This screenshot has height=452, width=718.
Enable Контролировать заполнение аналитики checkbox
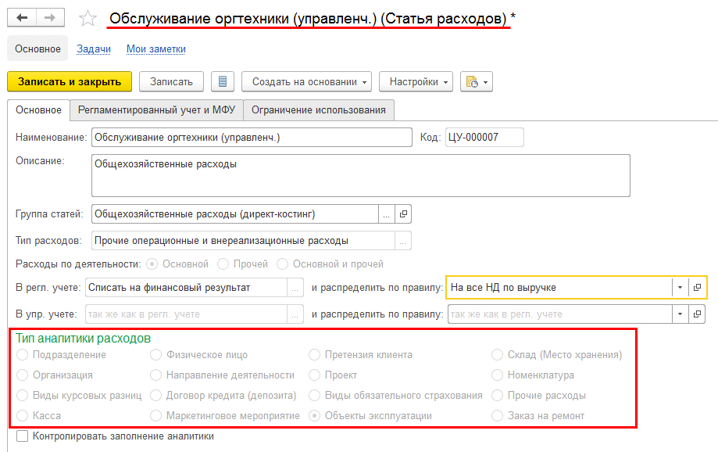click(x=22, y=436)
